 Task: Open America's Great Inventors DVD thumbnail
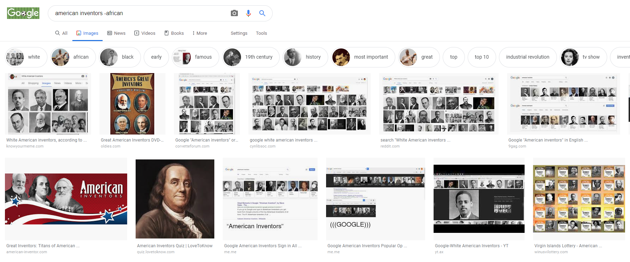[132, 104]
